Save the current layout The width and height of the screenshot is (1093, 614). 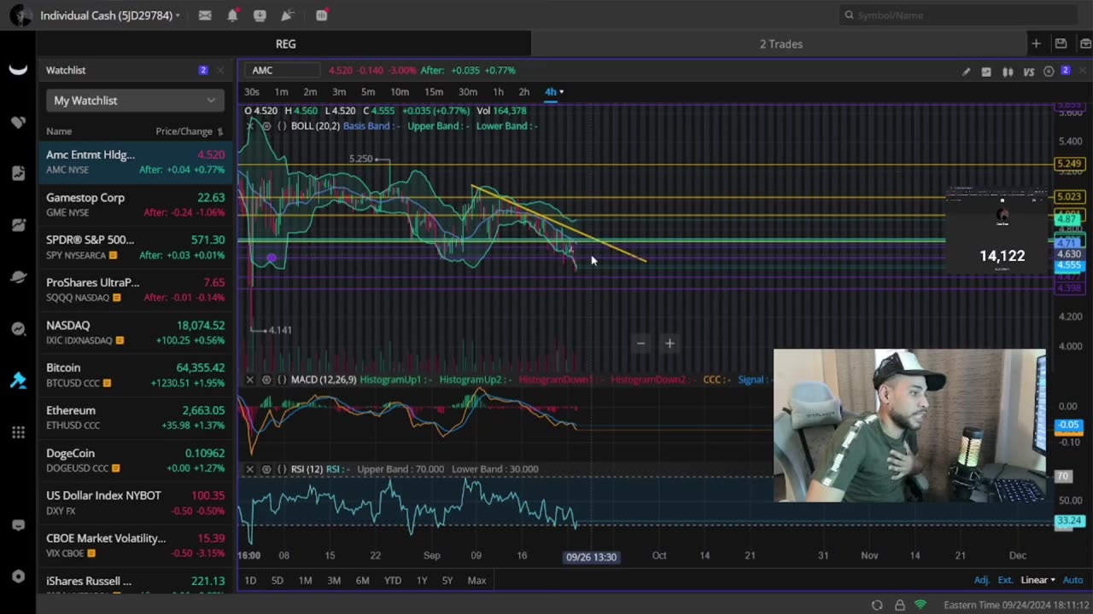coord(1061,43)
